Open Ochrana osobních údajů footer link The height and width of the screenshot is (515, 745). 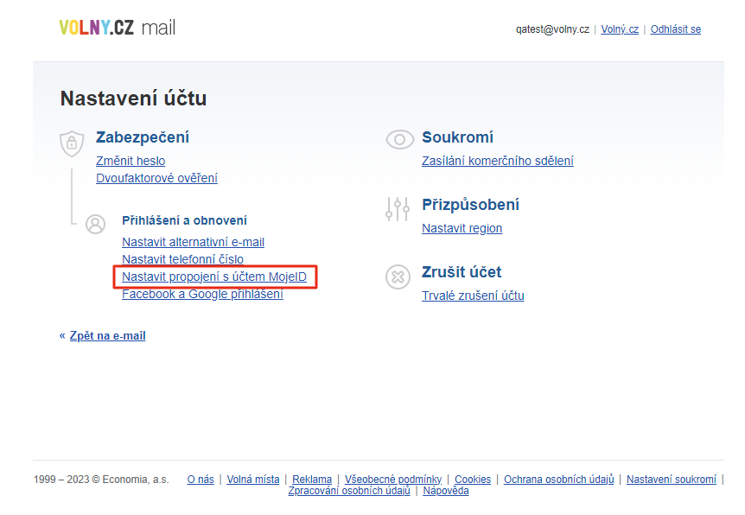coord(558,480)
